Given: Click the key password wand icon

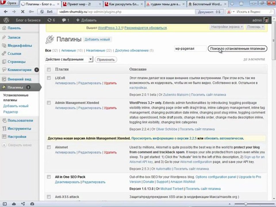Looking at the screenshot, I should [31, 11].
